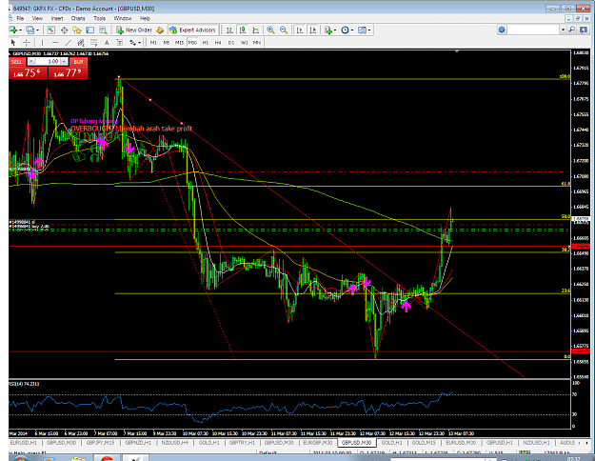Screen dimensions: 595x461
Task: Click the New Order button
Action: [134, 30]
